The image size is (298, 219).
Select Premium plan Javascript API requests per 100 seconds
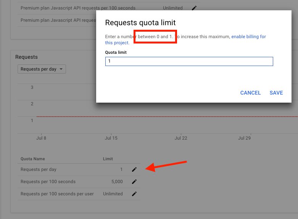pyautogui.click(x=78, y=8)
